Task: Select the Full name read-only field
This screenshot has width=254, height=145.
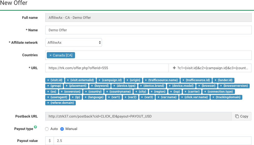Action: (x=148, y=18)
